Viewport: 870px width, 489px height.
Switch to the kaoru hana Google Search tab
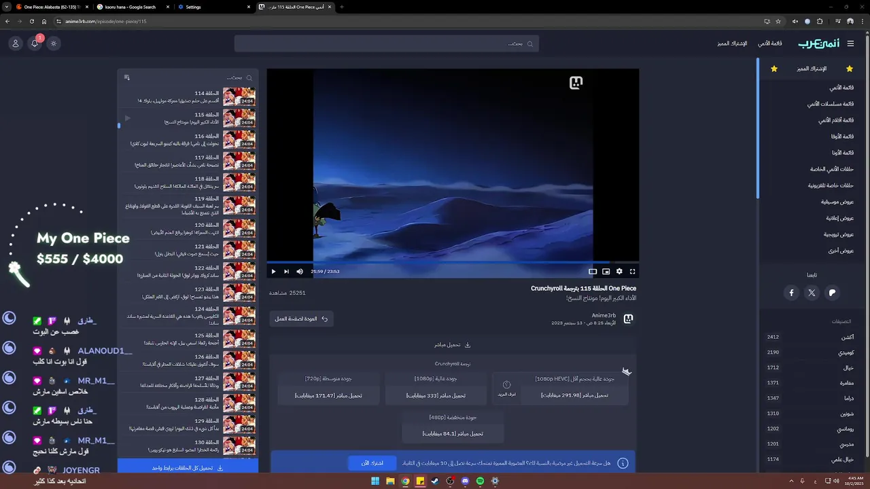click(130, 7)
